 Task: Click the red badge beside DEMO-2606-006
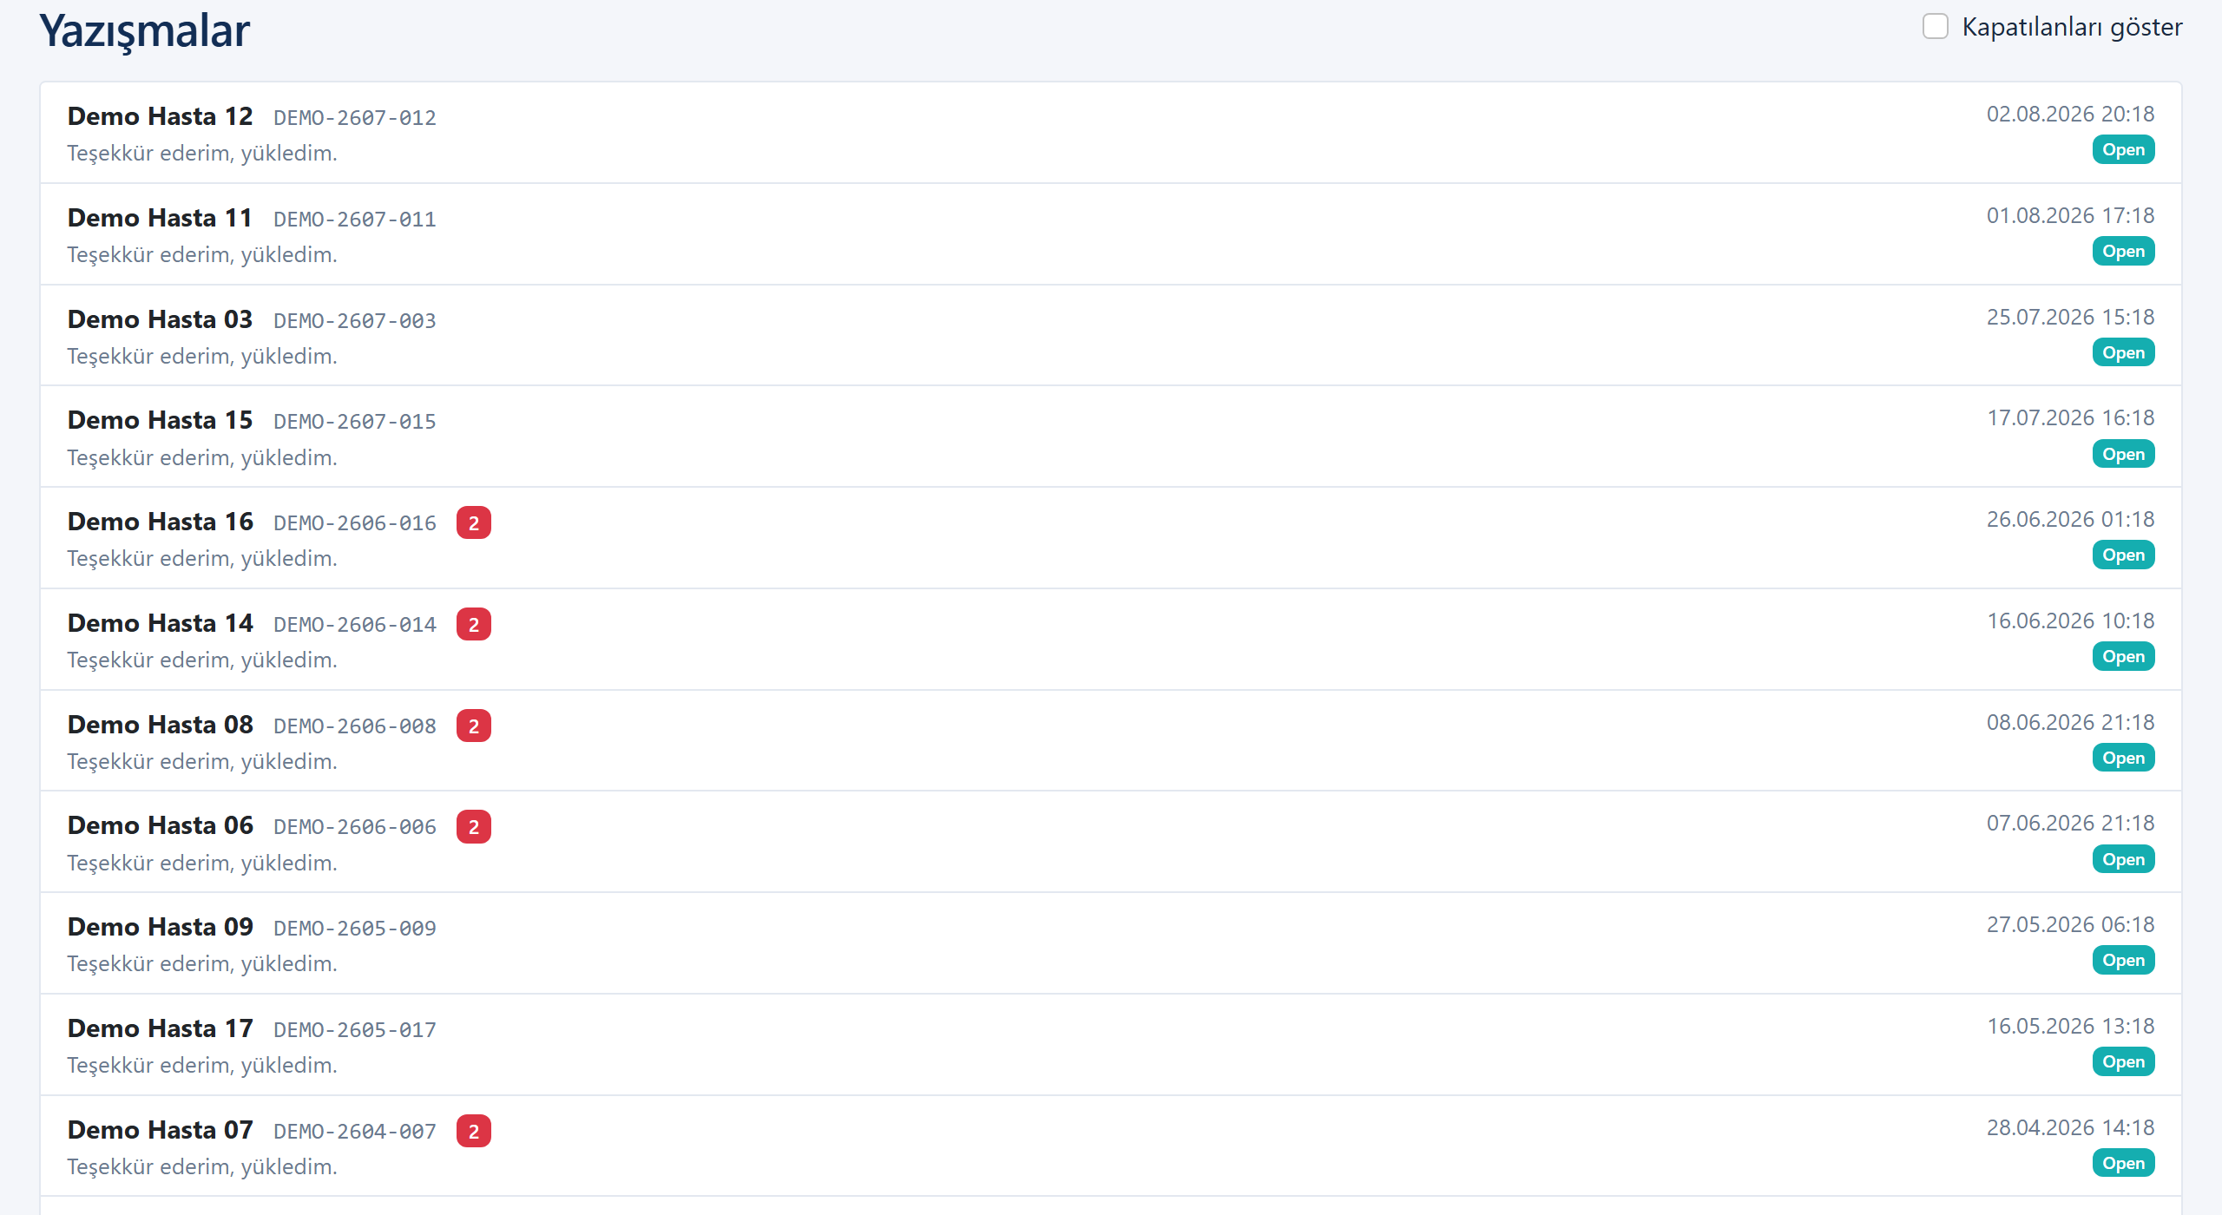tap(474, 827)
